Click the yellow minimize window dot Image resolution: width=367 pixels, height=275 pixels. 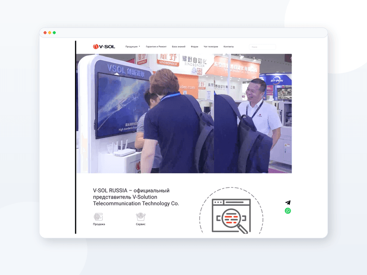50,33
